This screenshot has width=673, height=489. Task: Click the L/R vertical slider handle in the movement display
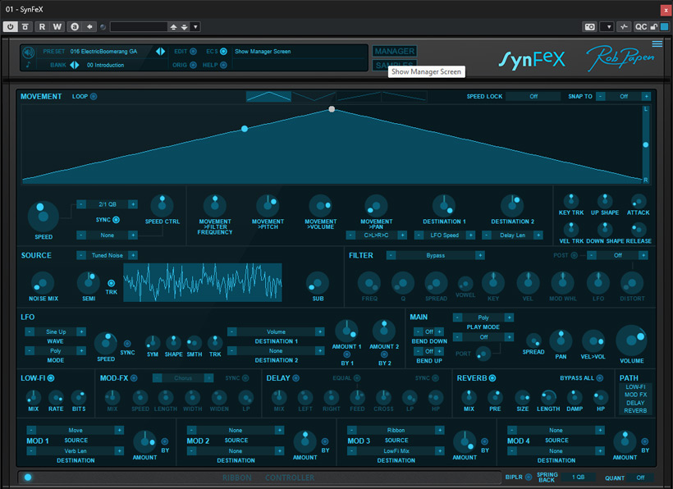click(645, 145)
